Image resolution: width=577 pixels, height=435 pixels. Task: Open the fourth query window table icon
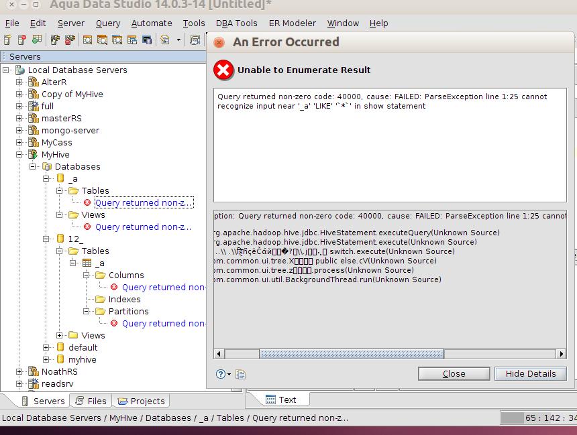click(132, 40)
